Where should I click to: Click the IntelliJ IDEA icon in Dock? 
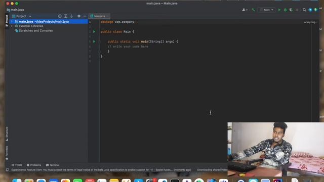point(277,181)
